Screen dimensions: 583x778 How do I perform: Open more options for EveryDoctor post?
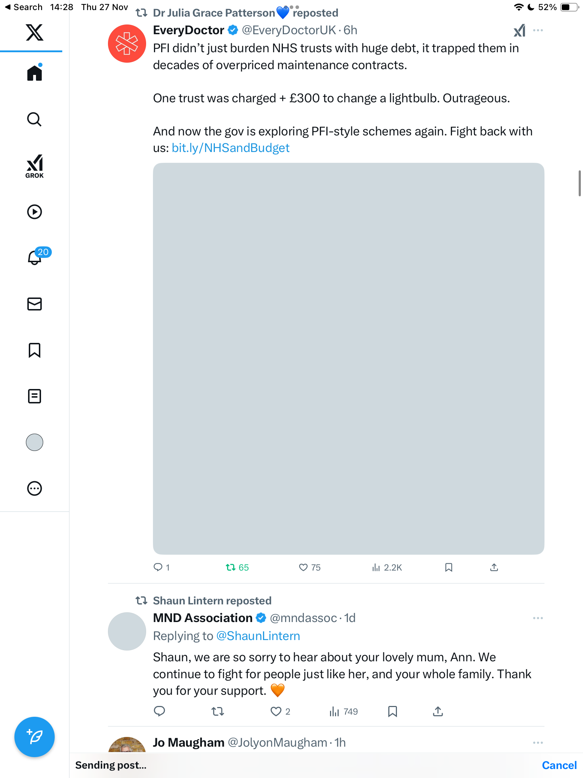click(x=538, y=31)
